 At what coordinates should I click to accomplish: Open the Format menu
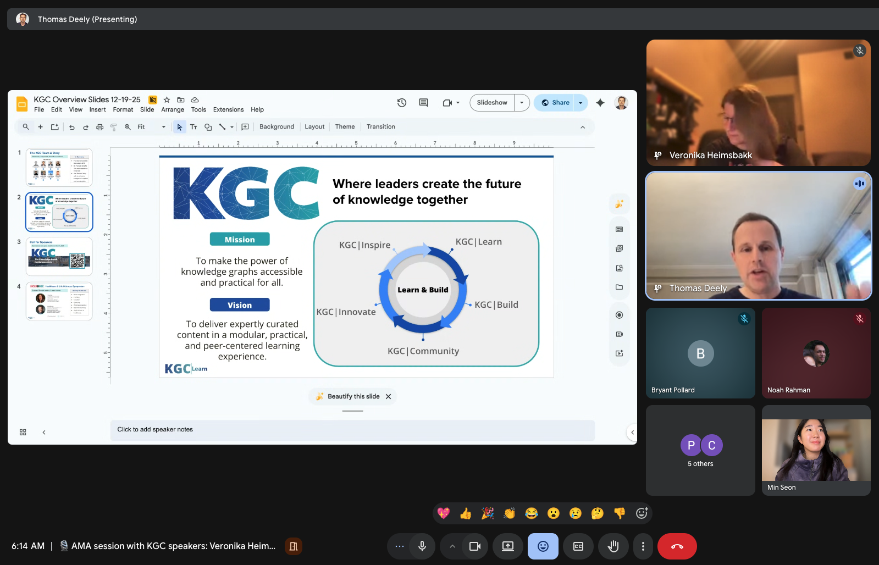pos(123,110)
